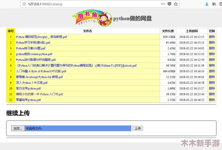Click the 序号 column header
The height and width of the screenshot is (150, 222).
click(10, 31)
